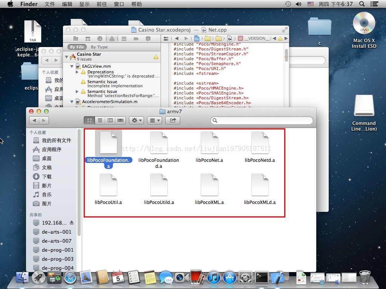Viewport: 386px width, 289px height.
Task: Switch Finder to icon view
Action: point(89,120)
